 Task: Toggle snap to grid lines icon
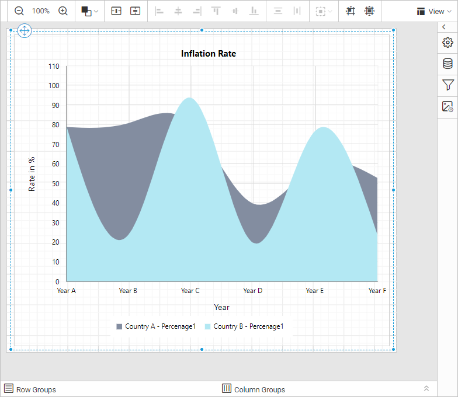click(351, 11)
